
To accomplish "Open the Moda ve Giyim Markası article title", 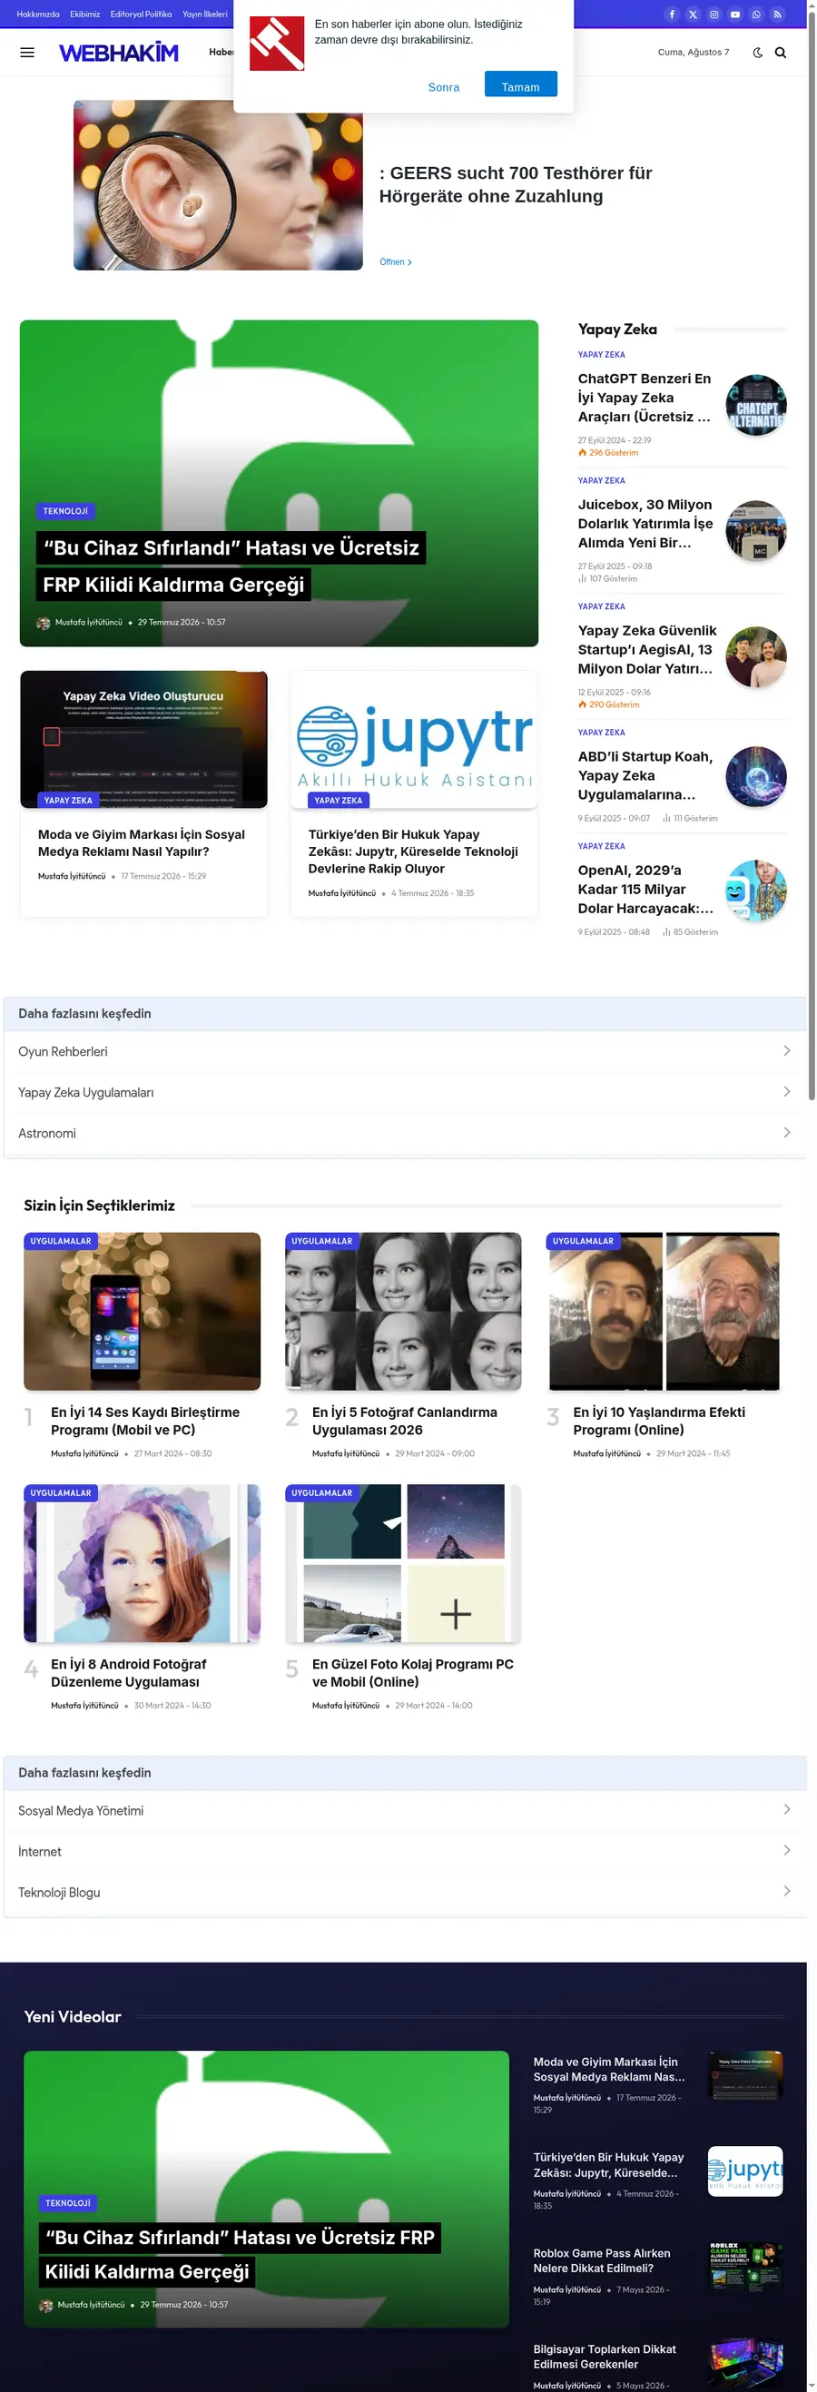I will point(141,843).
